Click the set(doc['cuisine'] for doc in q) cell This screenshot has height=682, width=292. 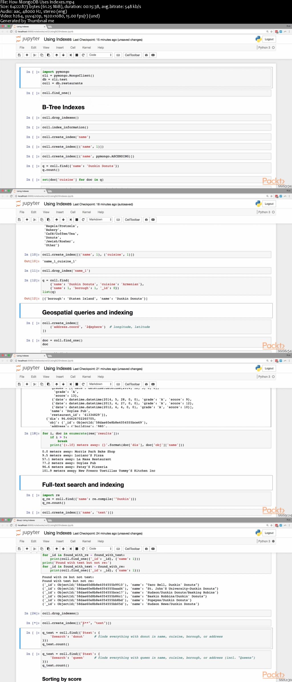point(156,180)
